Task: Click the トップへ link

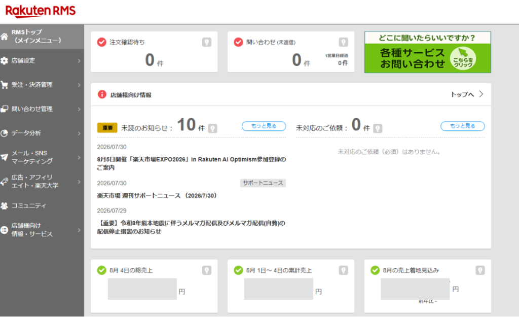Action: pyautogui.click(x=462, y=94)
